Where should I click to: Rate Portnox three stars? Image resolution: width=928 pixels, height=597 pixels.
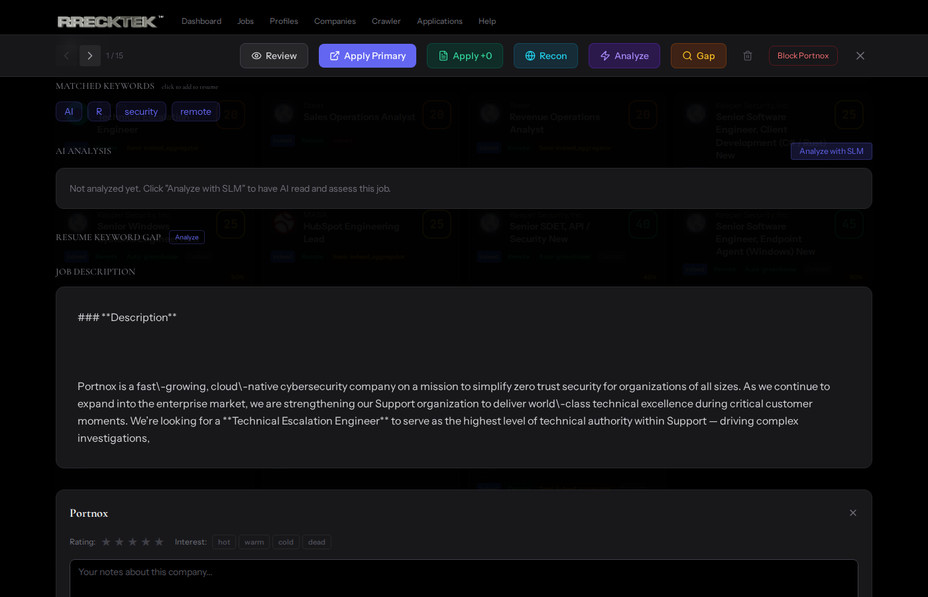click(133, 542)
